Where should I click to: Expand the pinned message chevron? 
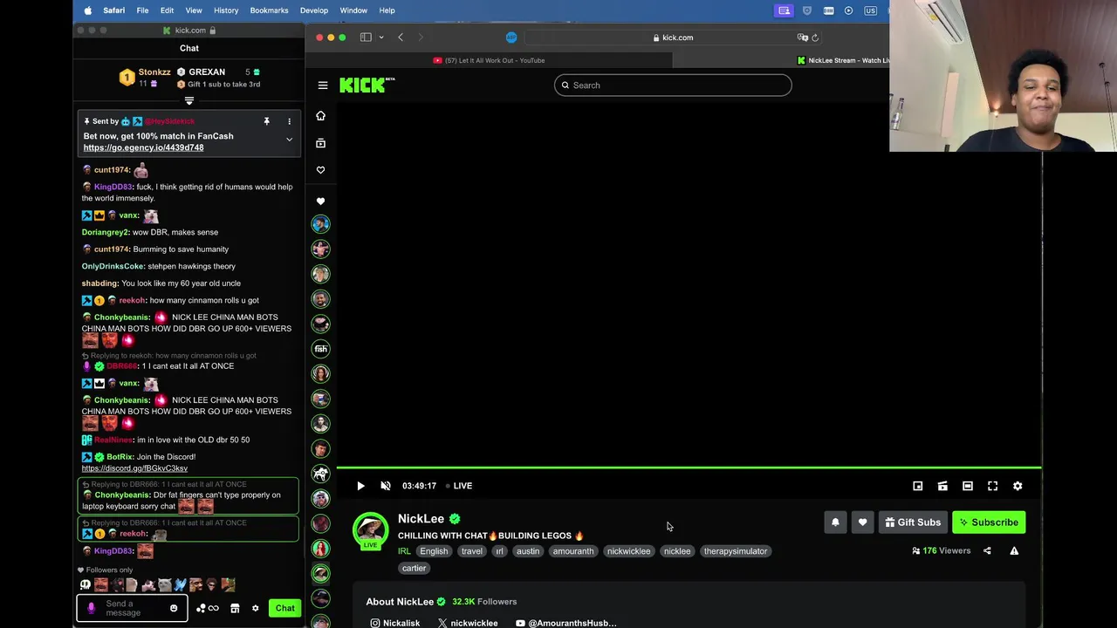pos(289,140)
